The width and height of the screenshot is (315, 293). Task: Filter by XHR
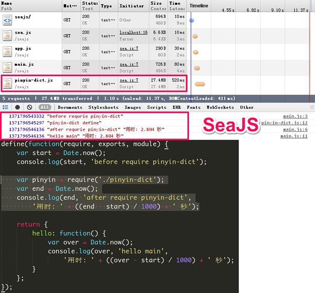(176, 107)
